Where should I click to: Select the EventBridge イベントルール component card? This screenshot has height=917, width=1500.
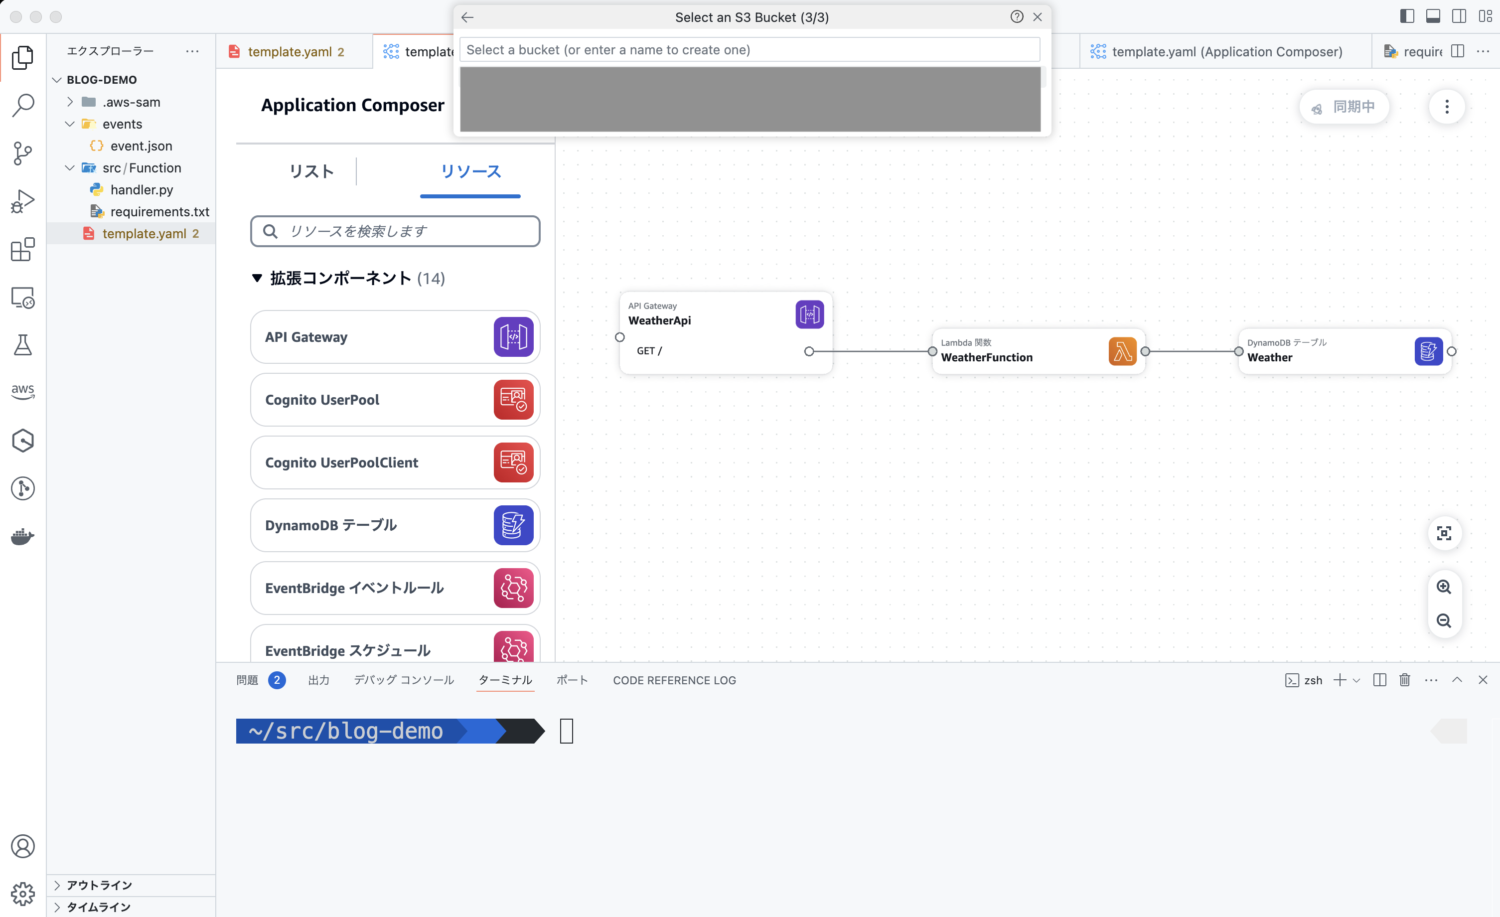click(395, 588)
